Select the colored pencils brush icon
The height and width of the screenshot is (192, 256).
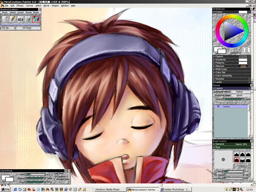coord(13,19)
